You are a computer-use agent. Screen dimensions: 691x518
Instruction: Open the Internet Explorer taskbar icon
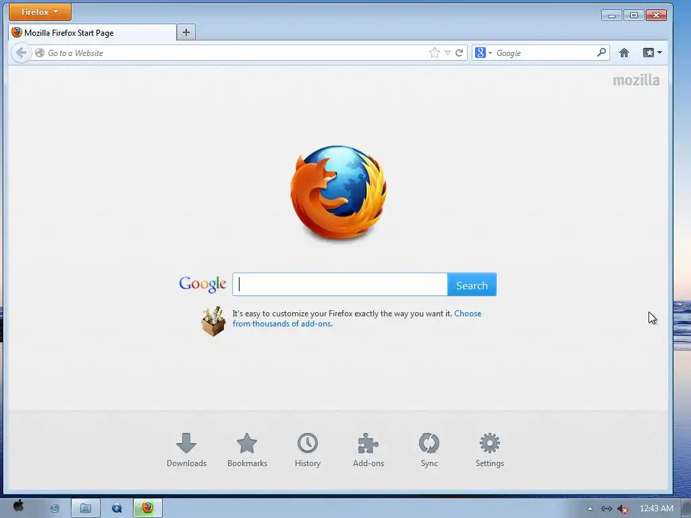(55, 509)
